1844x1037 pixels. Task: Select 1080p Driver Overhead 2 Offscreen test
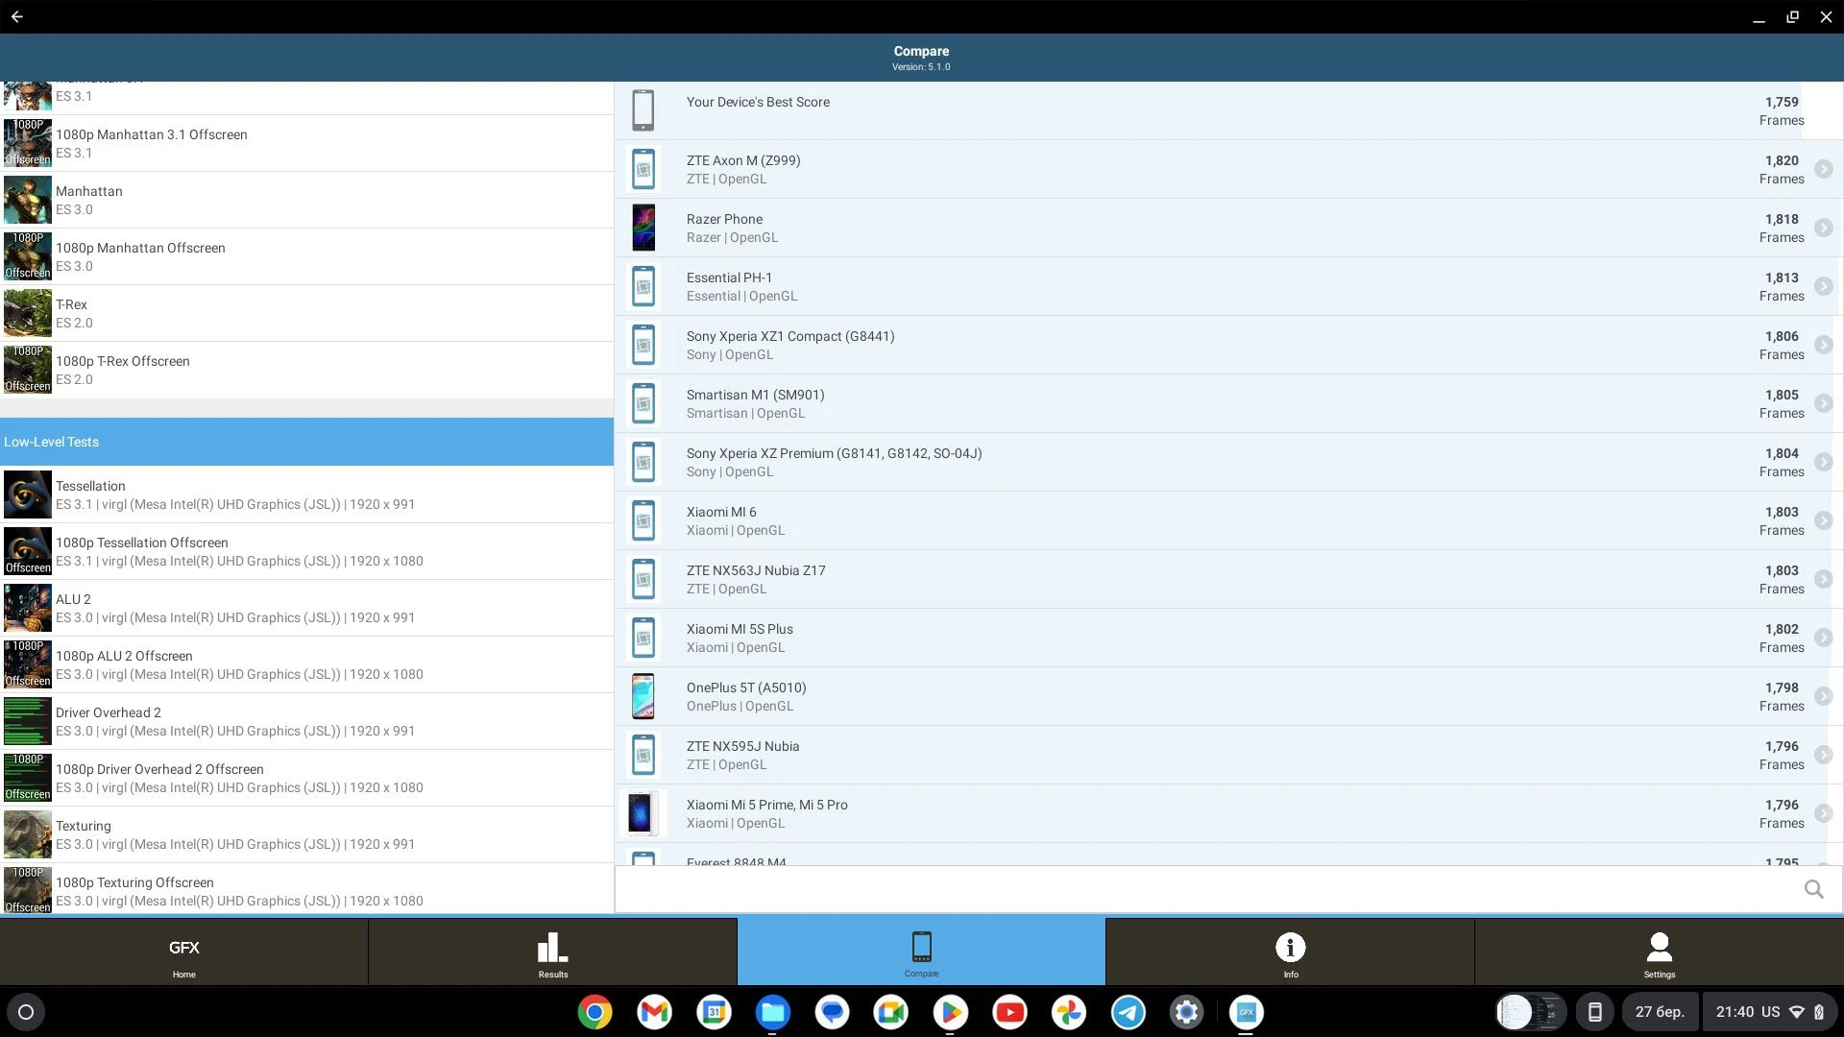coord(306,778)
